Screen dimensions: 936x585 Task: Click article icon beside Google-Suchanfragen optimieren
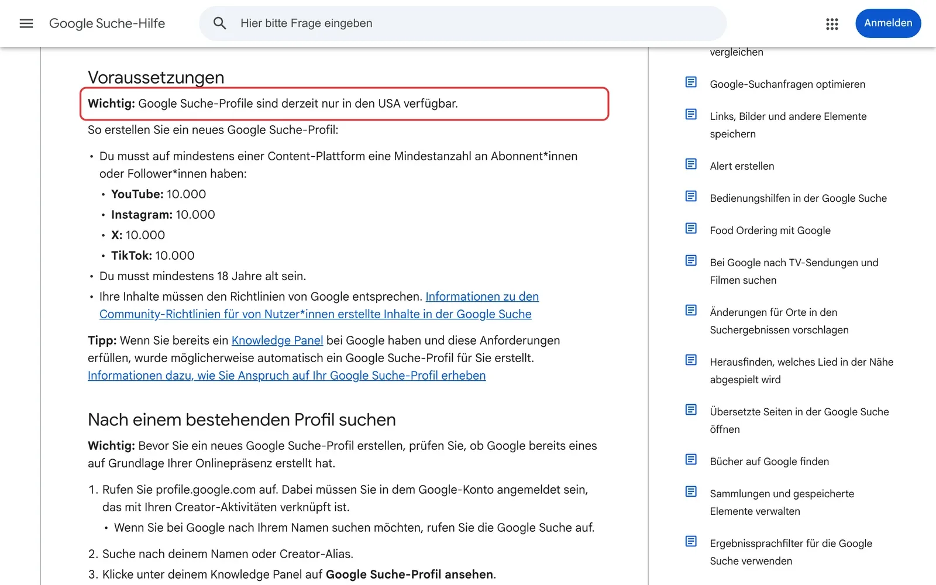(x=691, y=82)
